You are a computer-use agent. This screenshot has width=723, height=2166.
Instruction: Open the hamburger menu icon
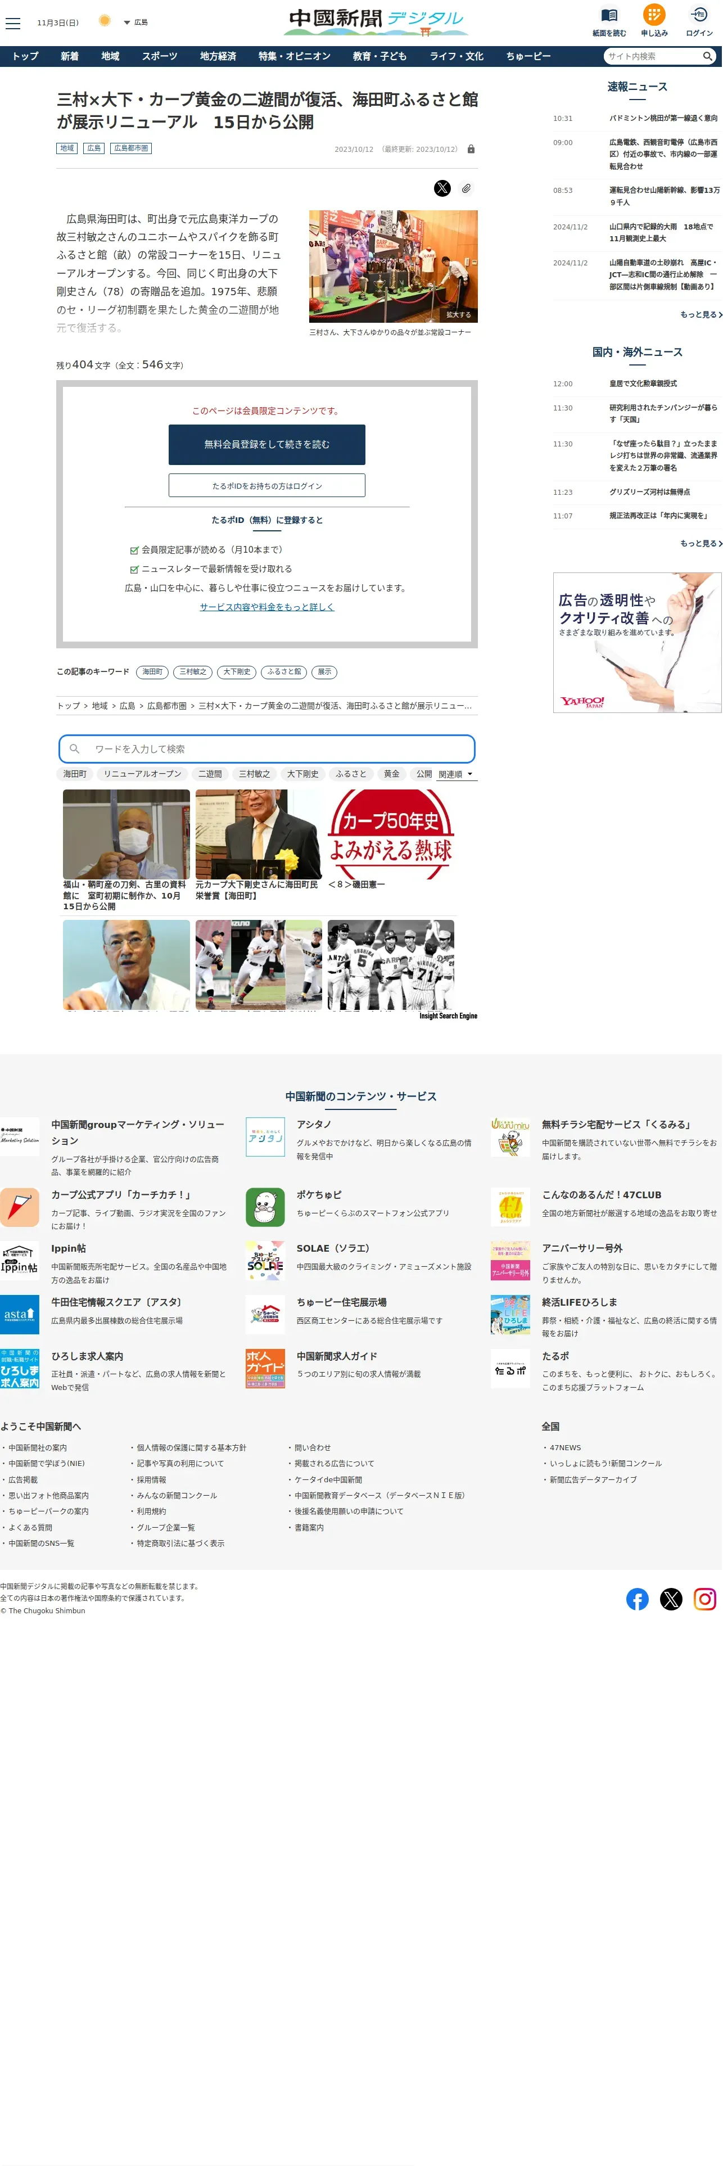click(12, 22)
